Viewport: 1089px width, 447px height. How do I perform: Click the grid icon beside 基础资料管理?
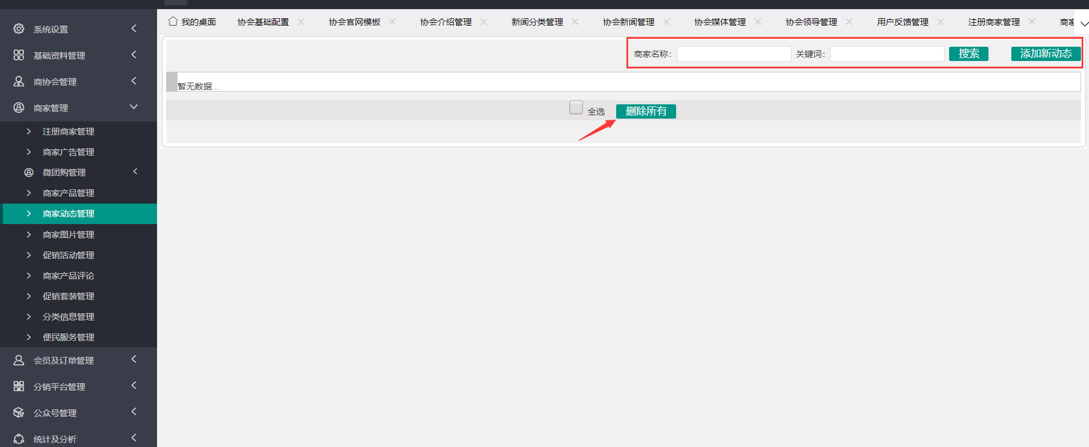(19, 55)
